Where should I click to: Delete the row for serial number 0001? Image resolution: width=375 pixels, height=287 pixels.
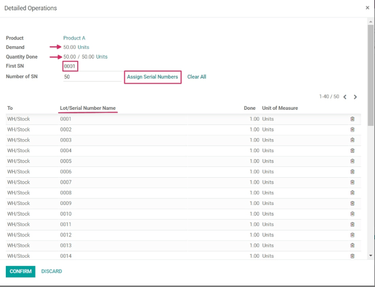pos(352,119)
